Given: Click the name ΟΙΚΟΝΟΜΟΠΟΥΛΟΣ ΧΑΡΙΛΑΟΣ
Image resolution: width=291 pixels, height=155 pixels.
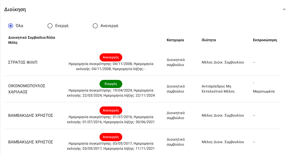Looking at the screenshot, I should pyautogui.click(x=27, y=89).
